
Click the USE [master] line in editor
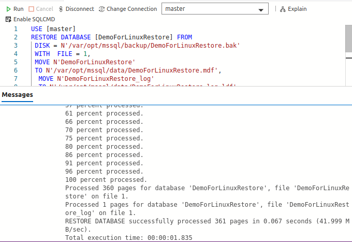click(53, 29)
